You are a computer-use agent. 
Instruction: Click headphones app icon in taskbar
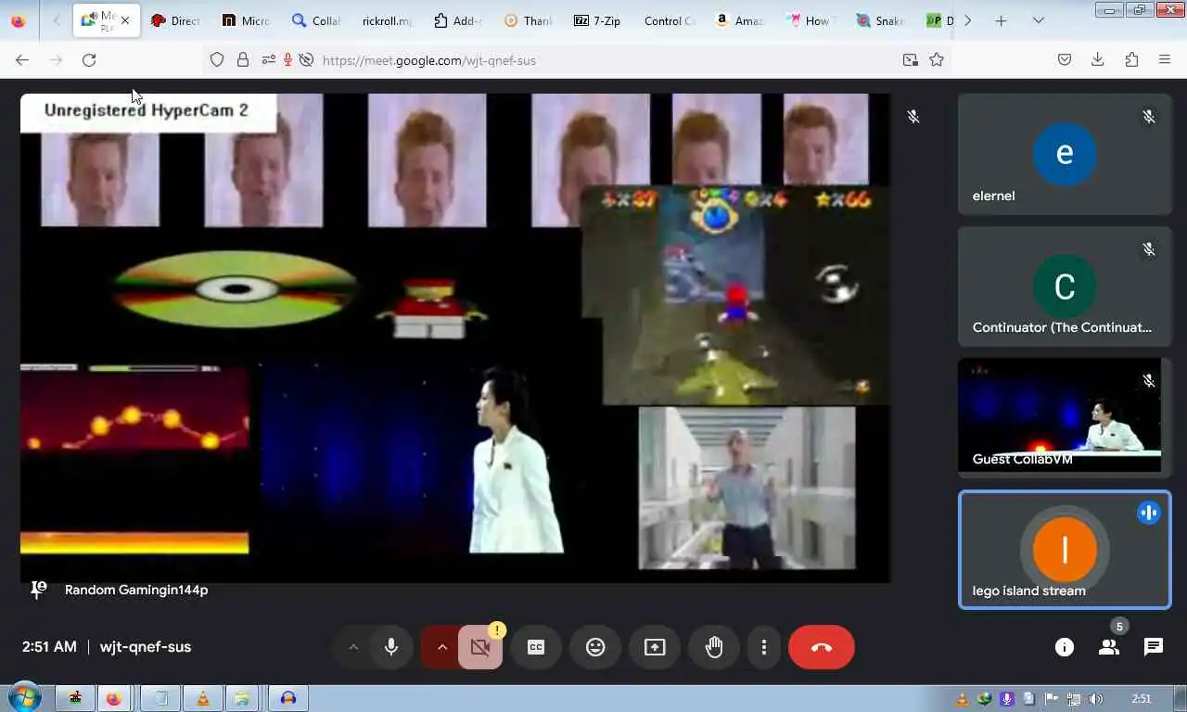pos(287,698)
